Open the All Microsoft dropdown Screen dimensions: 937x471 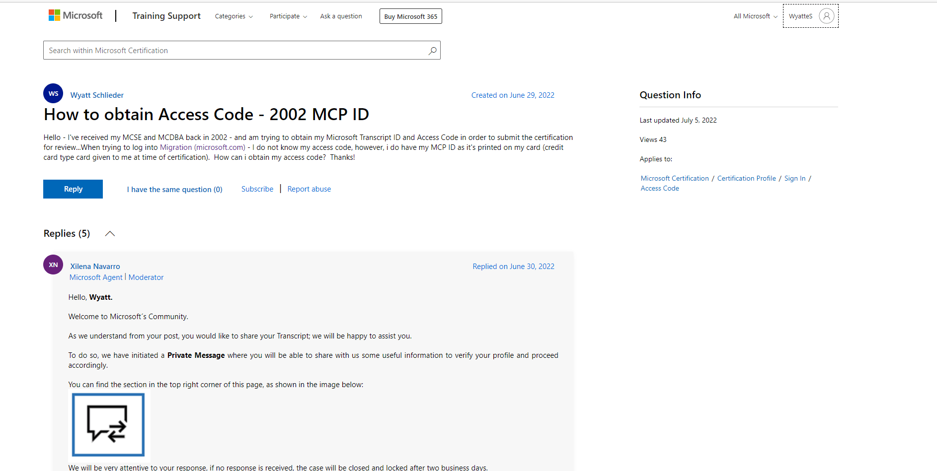(756, 16)
